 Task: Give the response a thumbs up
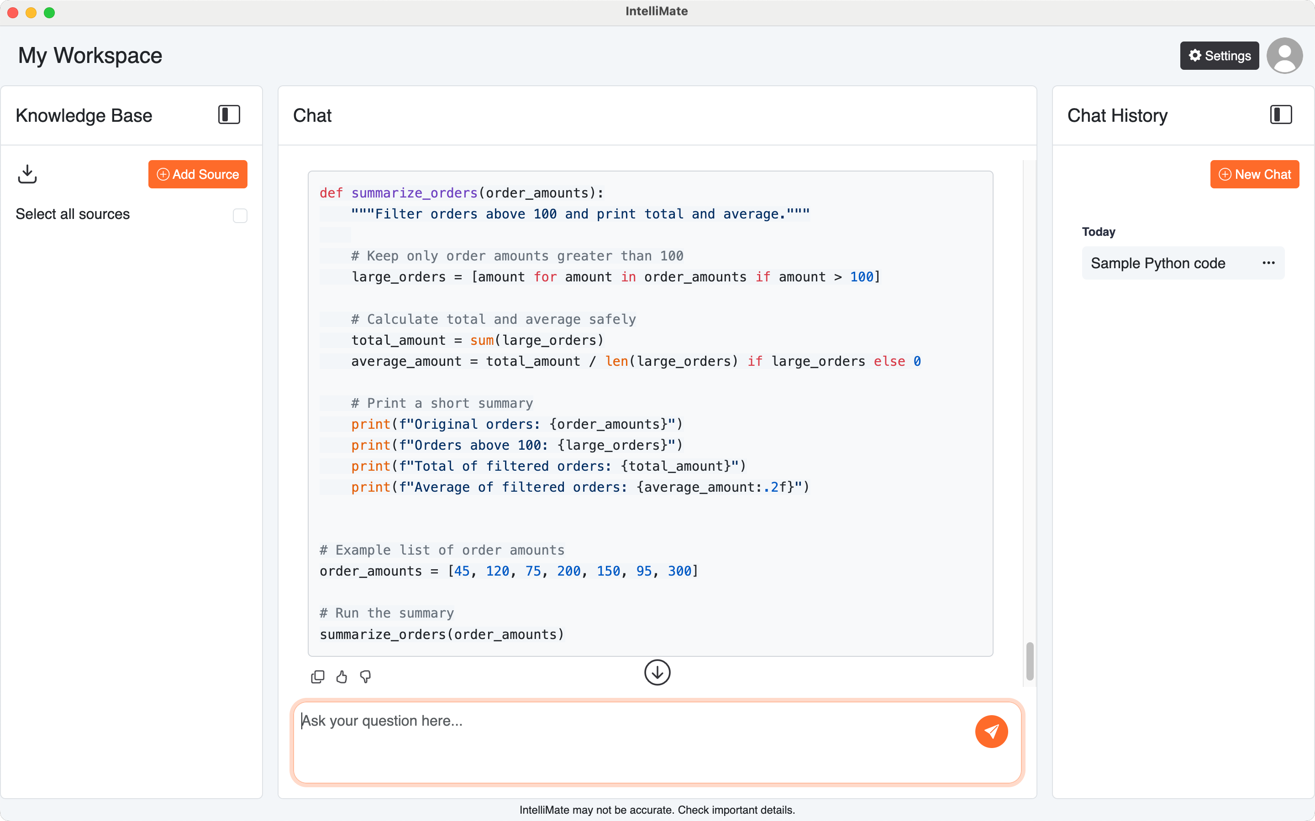(342, 676)
